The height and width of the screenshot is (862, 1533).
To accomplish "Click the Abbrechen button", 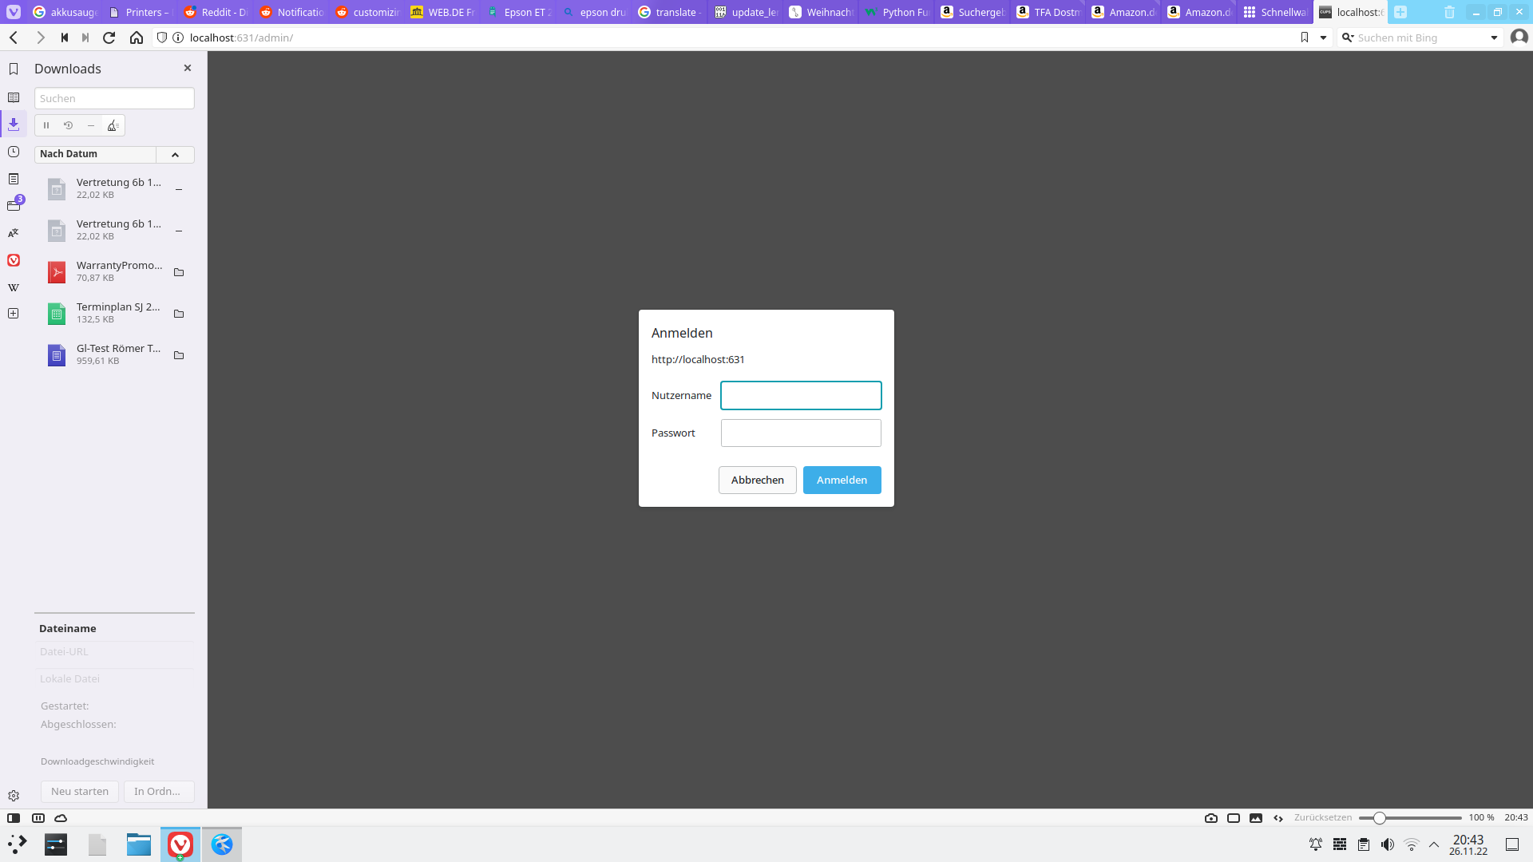I will coord(757,480).
